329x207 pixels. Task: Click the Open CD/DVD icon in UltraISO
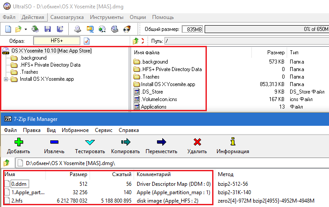pyautogui.click(x=35, y=29)
